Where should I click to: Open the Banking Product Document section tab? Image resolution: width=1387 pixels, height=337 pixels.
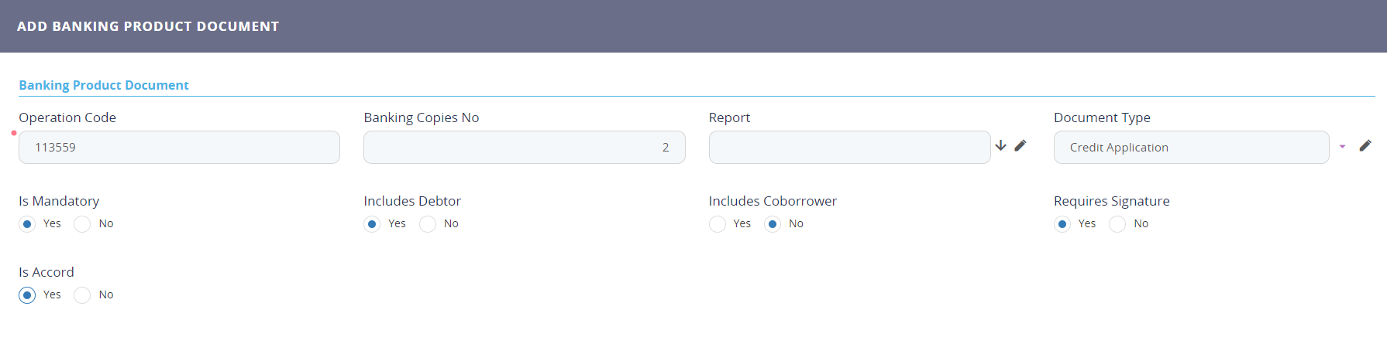(104, 85)
